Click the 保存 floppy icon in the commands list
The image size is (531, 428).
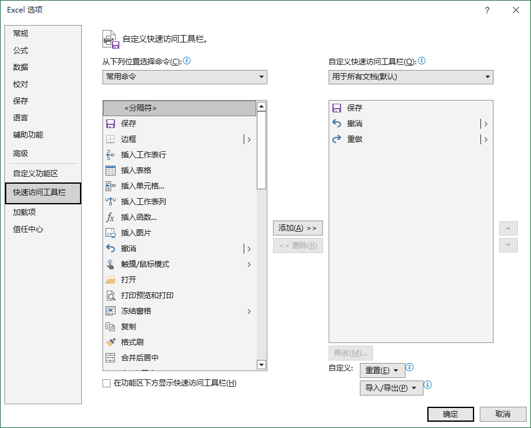point(111,124)
